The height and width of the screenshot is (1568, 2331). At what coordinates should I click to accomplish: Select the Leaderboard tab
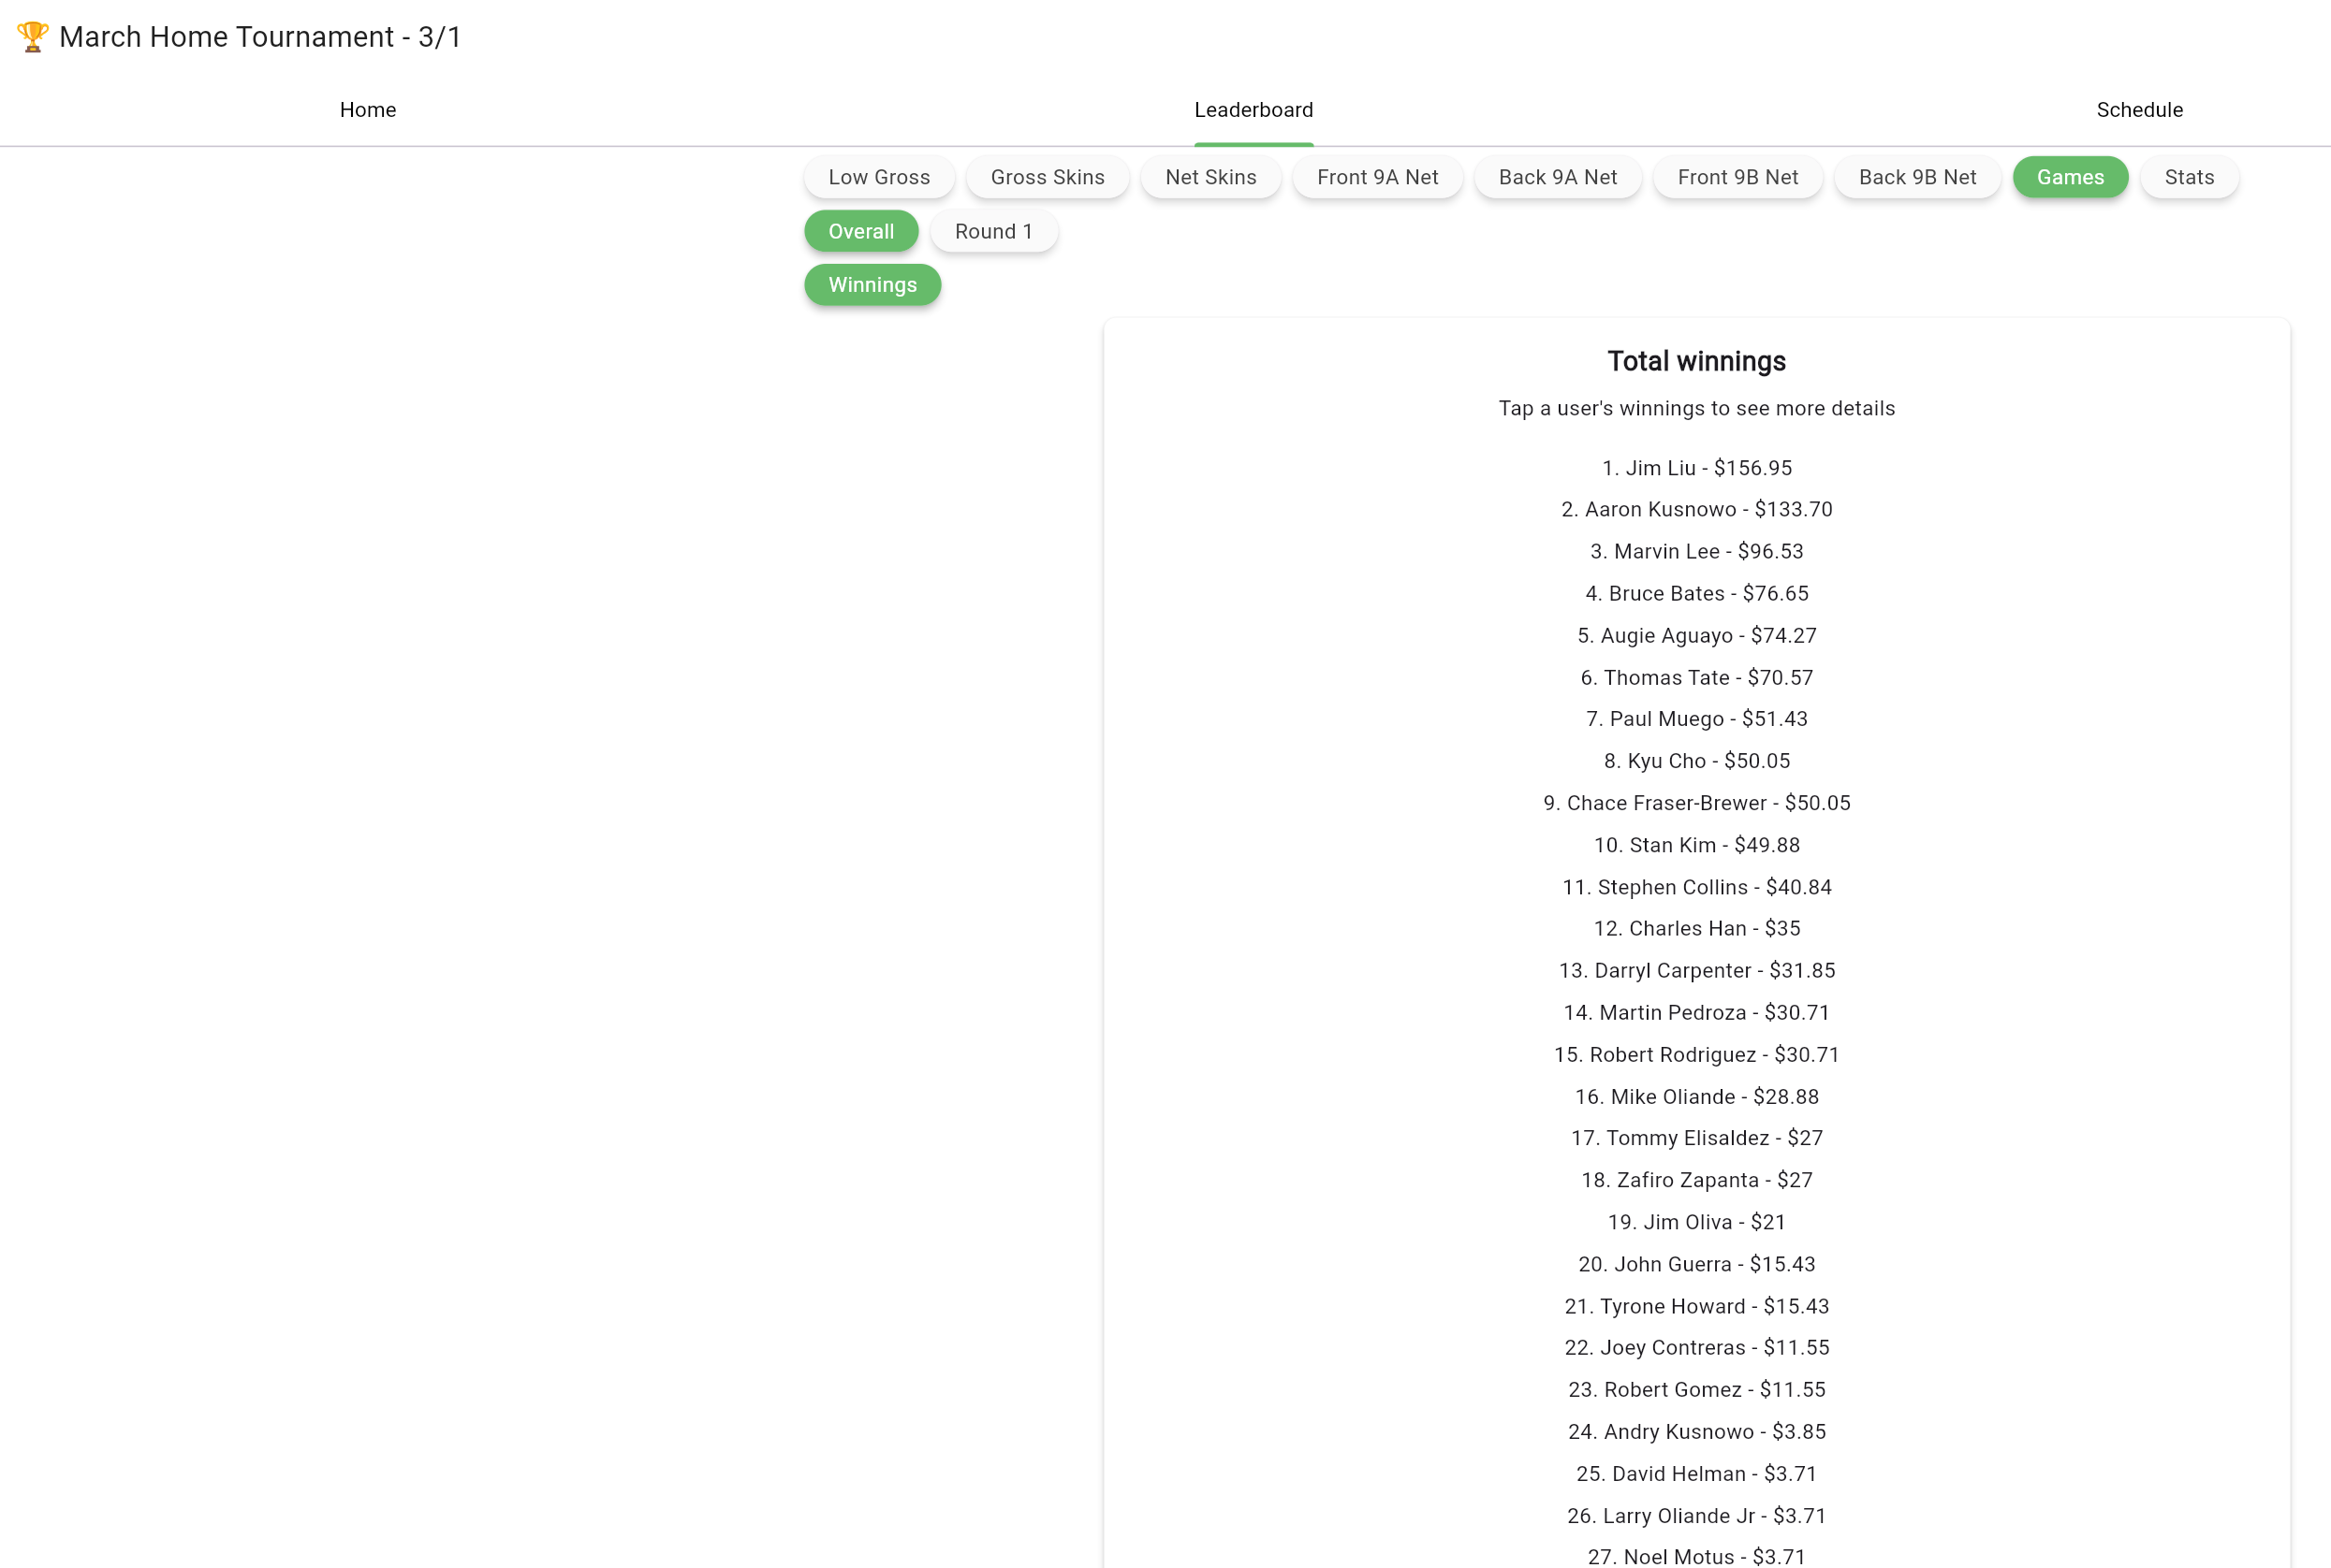pyautogui.click(x=1253, y=110)
